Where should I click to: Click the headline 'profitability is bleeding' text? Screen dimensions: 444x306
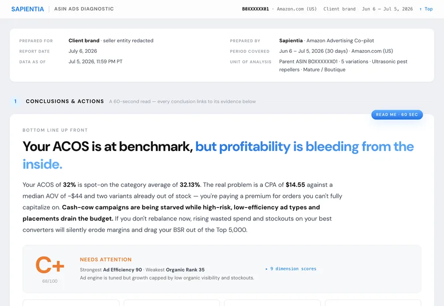289,146
